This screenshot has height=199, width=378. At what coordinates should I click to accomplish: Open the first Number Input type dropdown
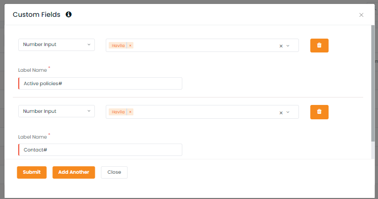coord(56,45)
